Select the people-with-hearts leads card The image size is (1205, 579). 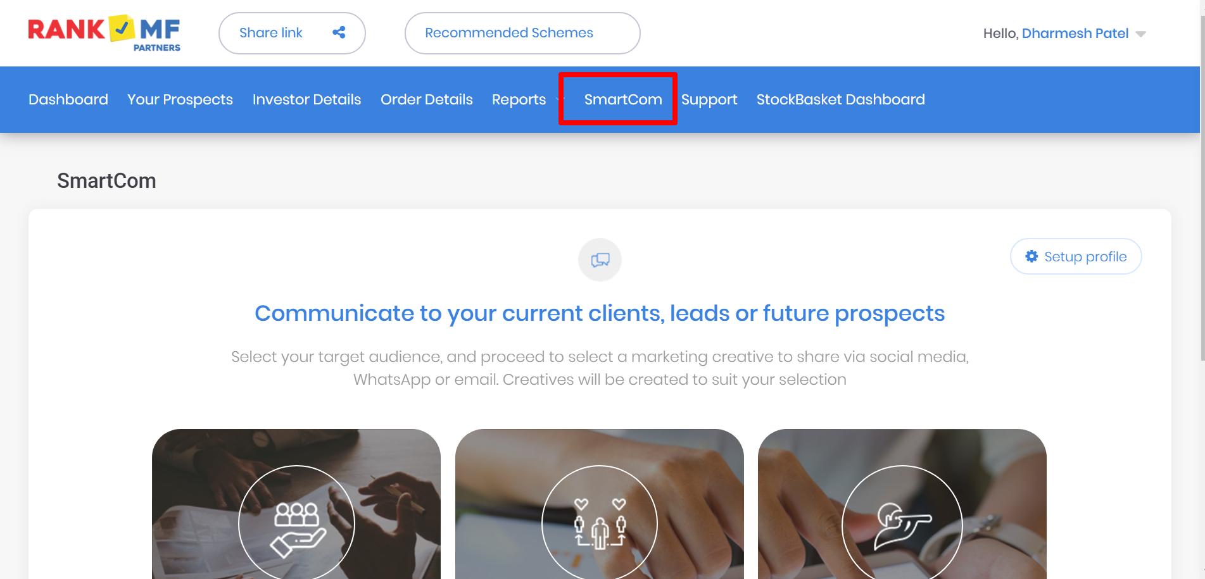point(600,504)
